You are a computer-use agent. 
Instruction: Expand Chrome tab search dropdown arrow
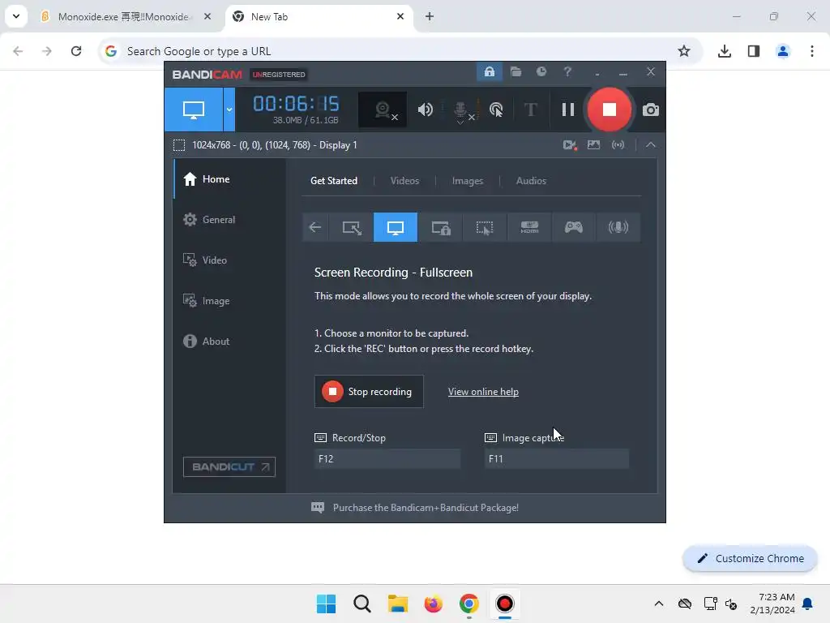click(x=16, y=16)
